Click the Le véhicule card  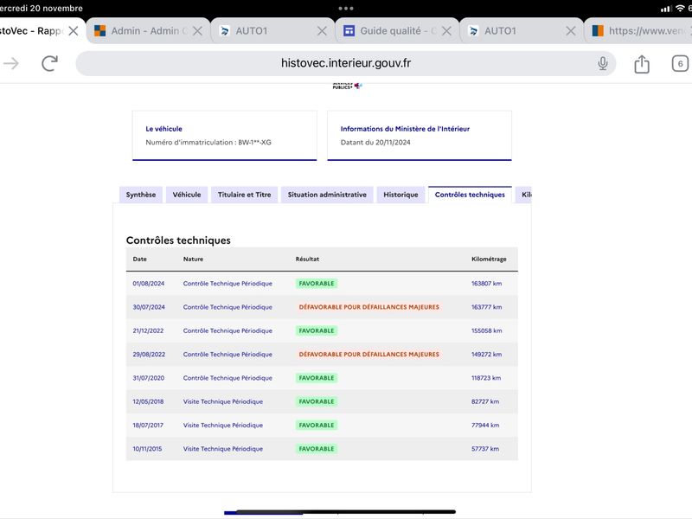225,136
